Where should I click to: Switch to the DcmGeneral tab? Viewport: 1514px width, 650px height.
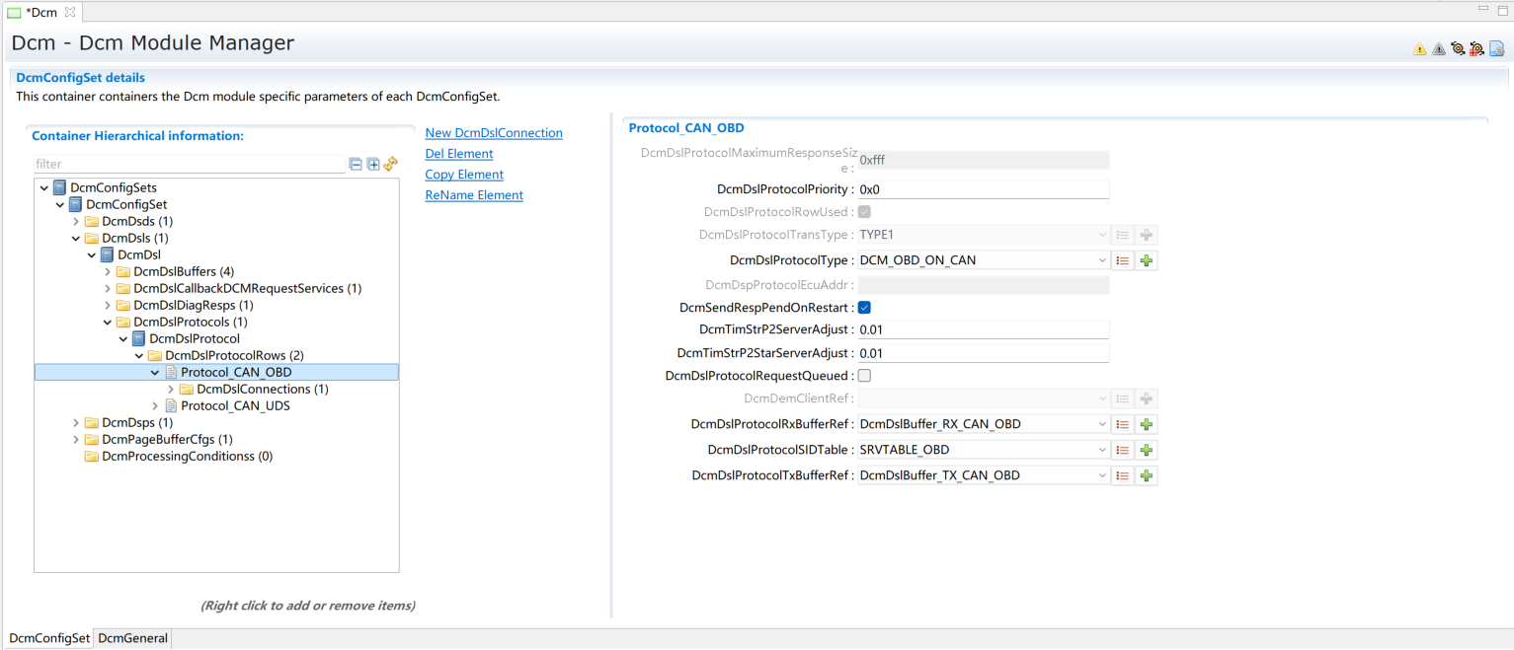132,638
